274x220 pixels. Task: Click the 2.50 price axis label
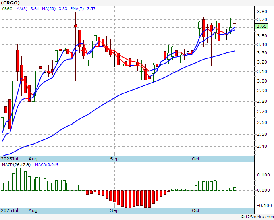coord(262,134)
